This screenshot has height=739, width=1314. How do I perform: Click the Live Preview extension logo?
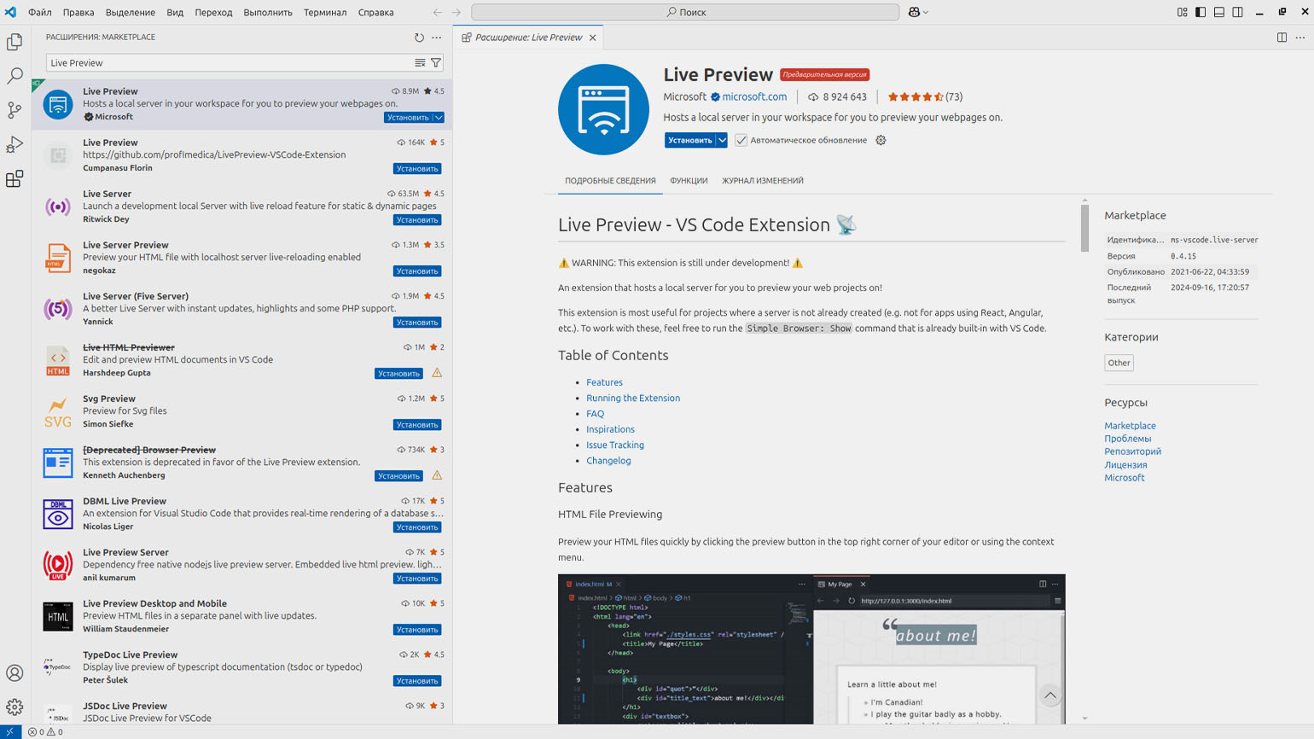[603, 109]
